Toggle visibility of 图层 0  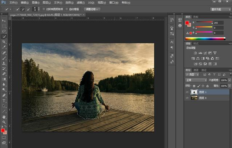187,98
